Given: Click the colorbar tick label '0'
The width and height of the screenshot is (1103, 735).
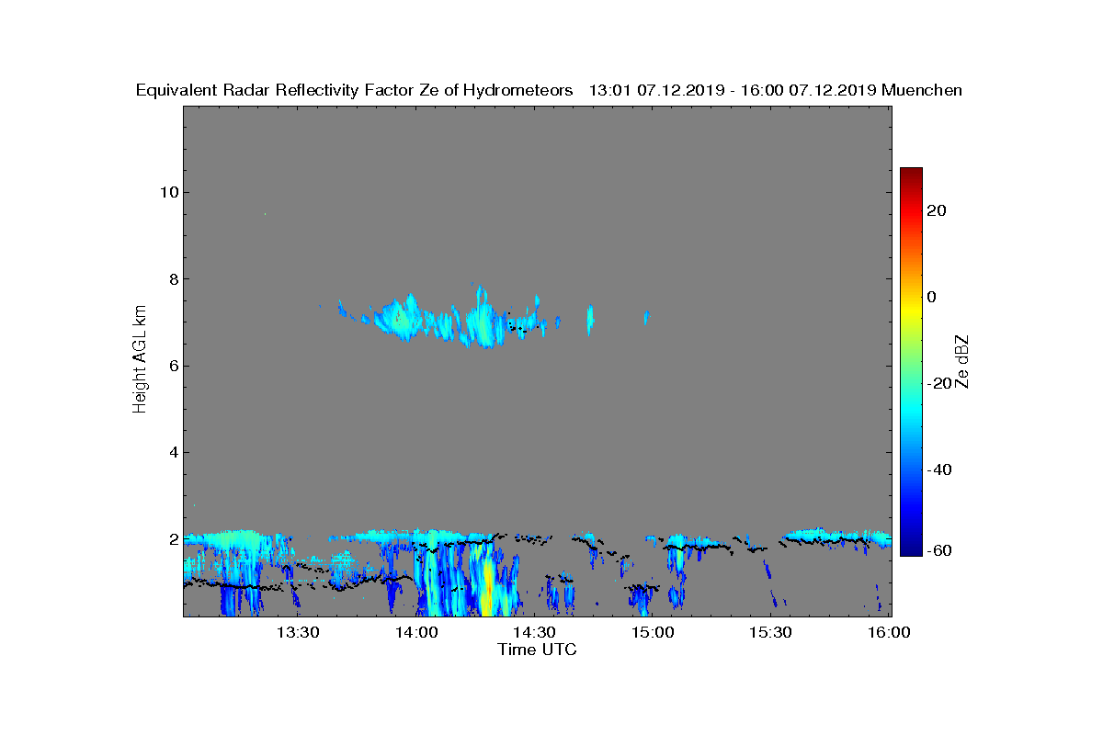Looking at the screenshot, I should (x=932, y=297).
